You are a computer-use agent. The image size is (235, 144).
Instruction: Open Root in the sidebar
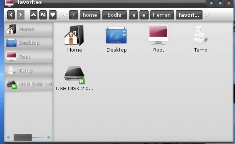coord(29,57)
